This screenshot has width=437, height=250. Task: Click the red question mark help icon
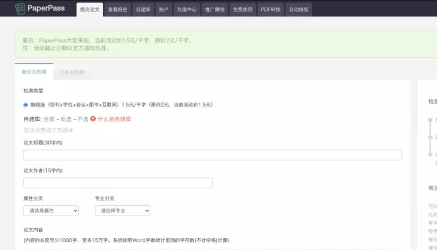[93, 119]
